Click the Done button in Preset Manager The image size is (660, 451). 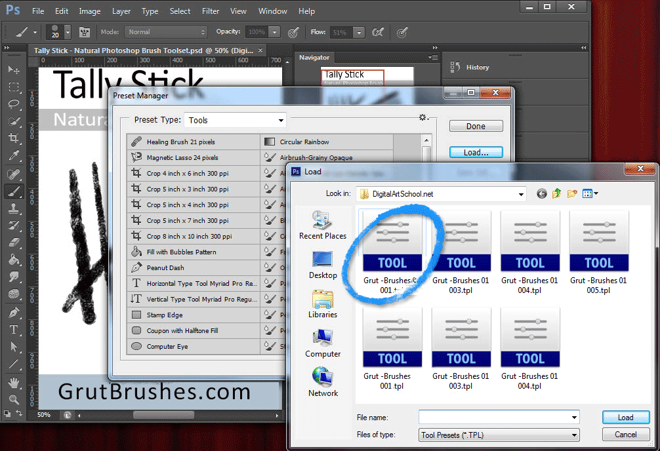[x=476, y=127]
